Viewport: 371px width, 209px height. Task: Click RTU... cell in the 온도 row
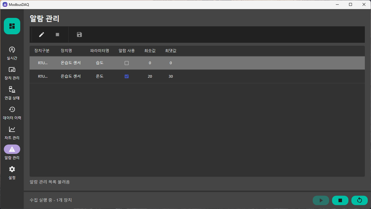tap(43, 77)
